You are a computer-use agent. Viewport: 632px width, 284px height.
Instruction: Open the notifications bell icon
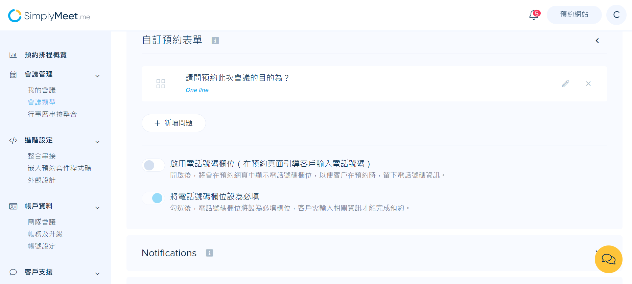(x=534, y=15)
